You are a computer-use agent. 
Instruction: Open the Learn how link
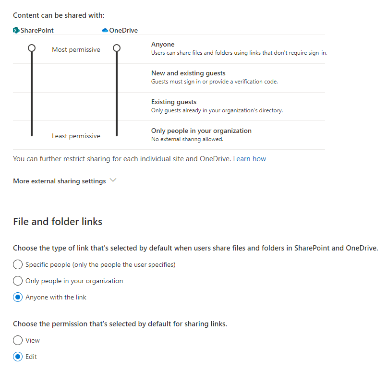click(249, 158)
